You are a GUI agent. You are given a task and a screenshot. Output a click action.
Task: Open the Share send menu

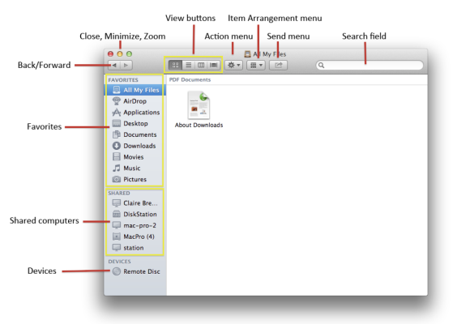tap(278, 65)
